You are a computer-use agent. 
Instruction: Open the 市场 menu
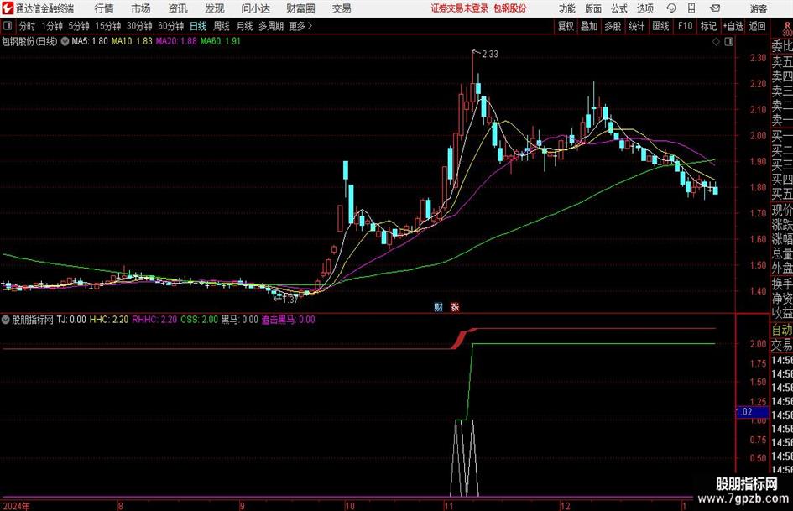point(141,8)
